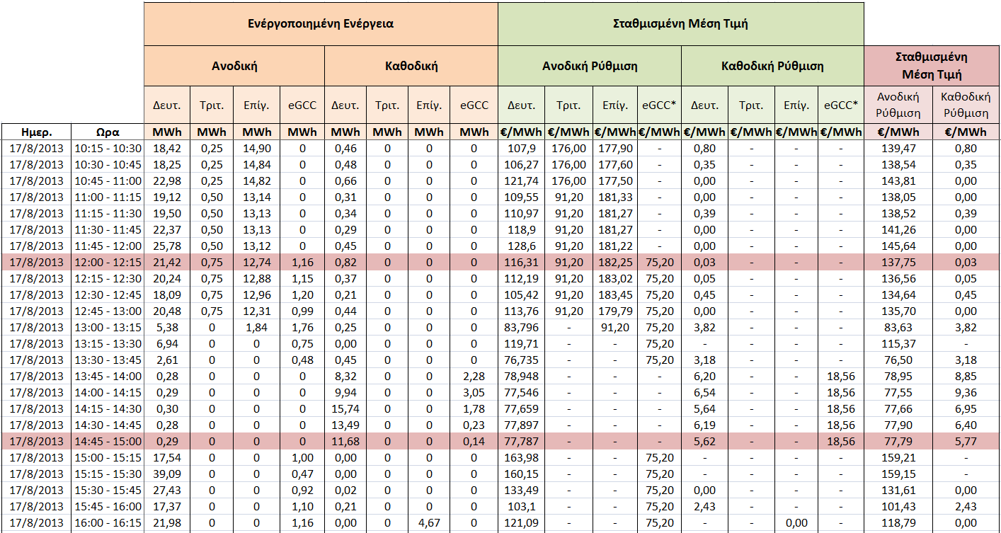Select the 'Ωρα' column header

[x=108, y=132]
